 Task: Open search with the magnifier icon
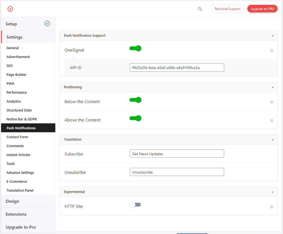coord(200,9)
